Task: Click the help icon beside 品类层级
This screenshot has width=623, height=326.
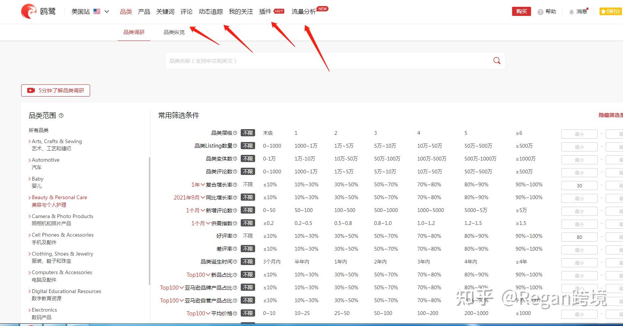Action: tap(235, 133)
